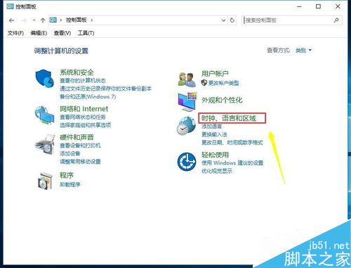Click the Control Panel title bar icon
Viewport: 351px width, 268px height.
click(x=10, y=6)
